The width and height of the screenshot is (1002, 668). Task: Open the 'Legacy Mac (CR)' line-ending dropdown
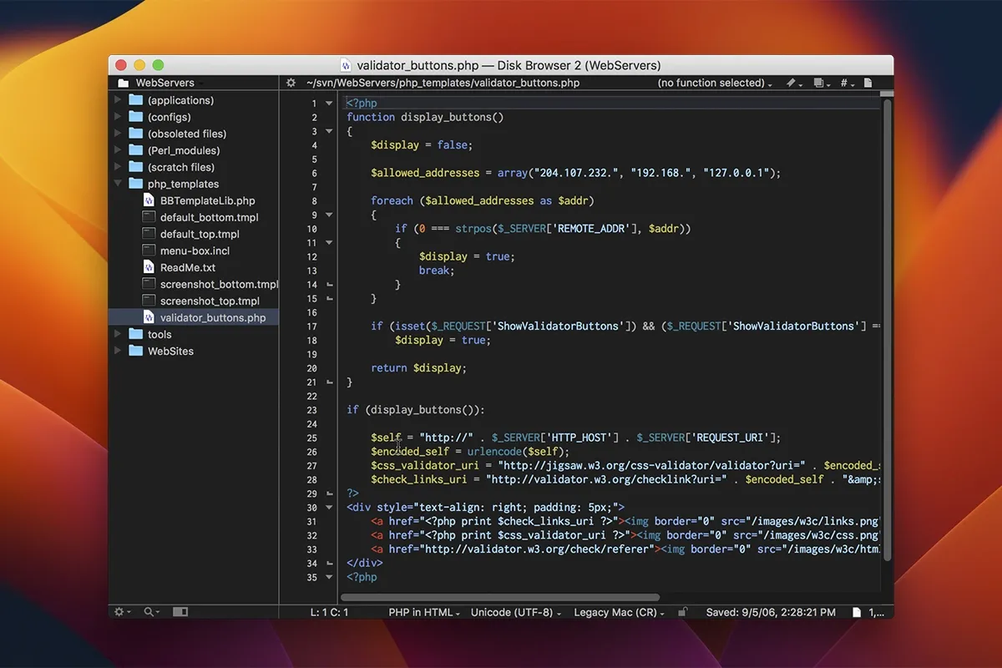[617, 612]
